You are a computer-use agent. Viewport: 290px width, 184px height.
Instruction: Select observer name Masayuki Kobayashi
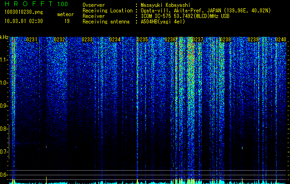(x=166, y=5)
